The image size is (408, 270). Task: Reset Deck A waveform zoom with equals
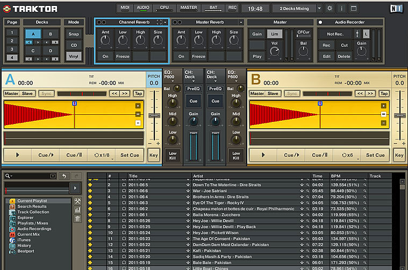(138, 114)
